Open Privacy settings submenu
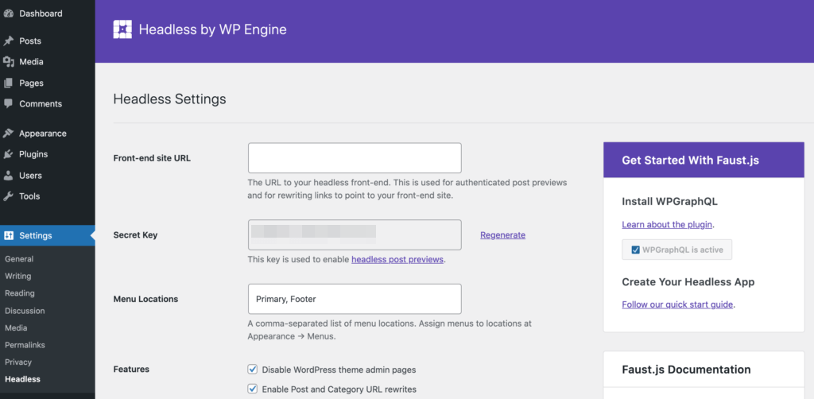The height and width of the screenshot is (399, 814). tap(18, 362)
